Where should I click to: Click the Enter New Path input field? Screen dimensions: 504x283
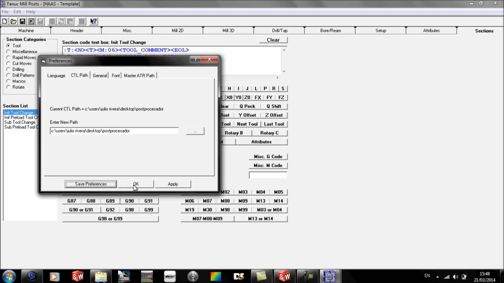coord(114,131)
